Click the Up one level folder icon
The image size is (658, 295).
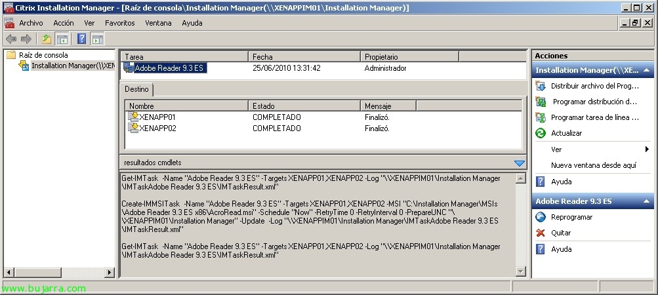tap(46, 39)
